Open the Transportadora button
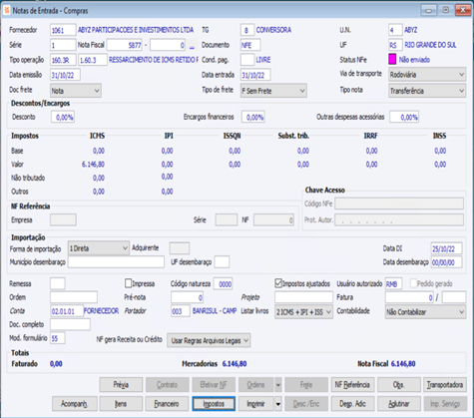Image resolution: width=474 pixels, height=418 pixels. [445, 385]
